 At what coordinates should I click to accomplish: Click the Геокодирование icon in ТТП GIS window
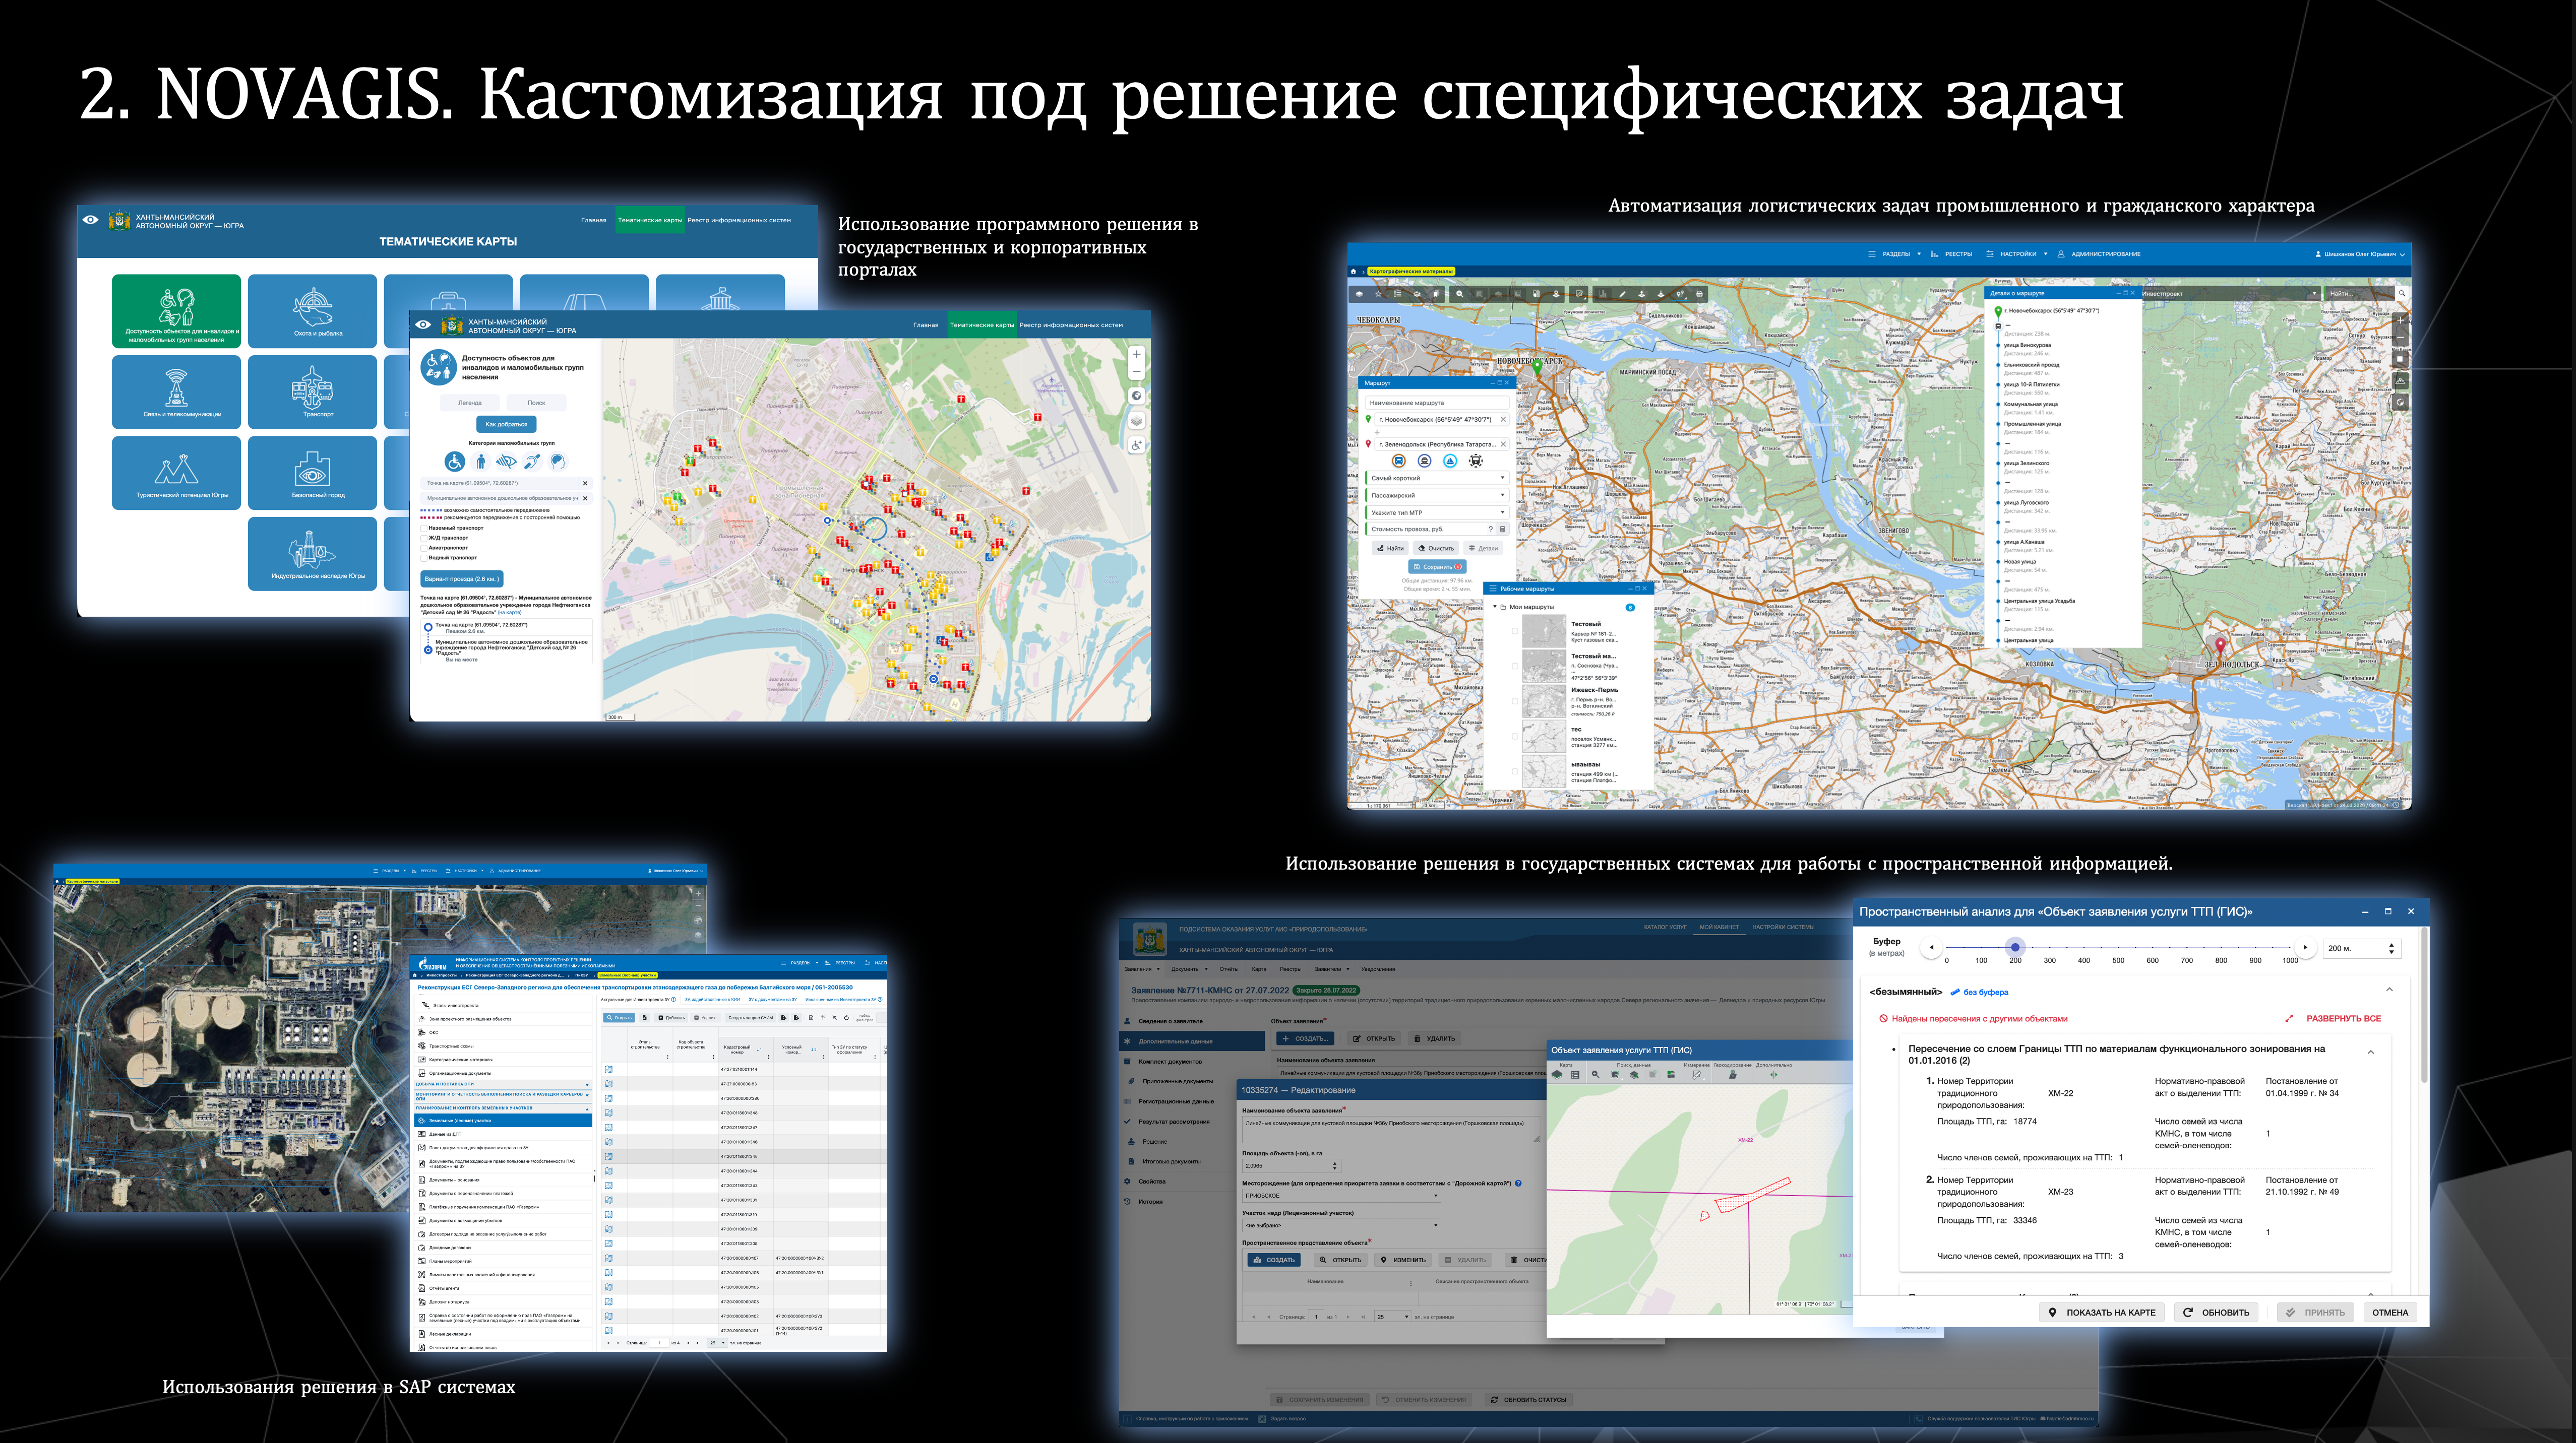[x=1732, y=1074]
